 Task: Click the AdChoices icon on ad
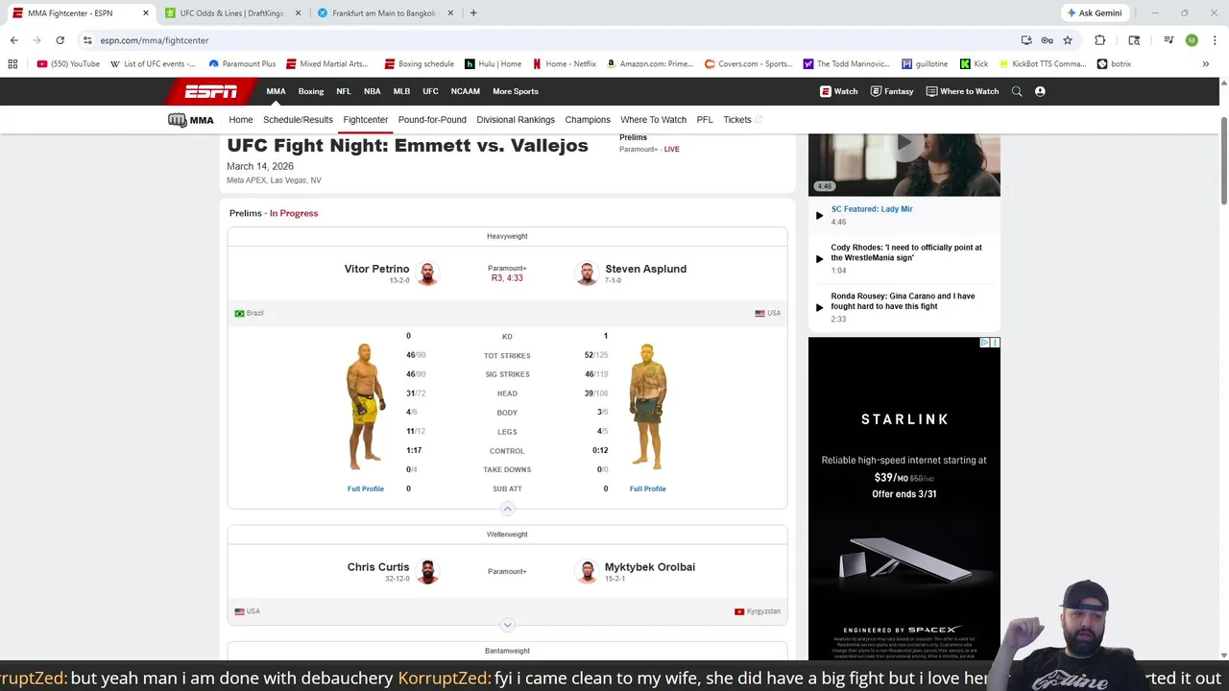[985, 343]
